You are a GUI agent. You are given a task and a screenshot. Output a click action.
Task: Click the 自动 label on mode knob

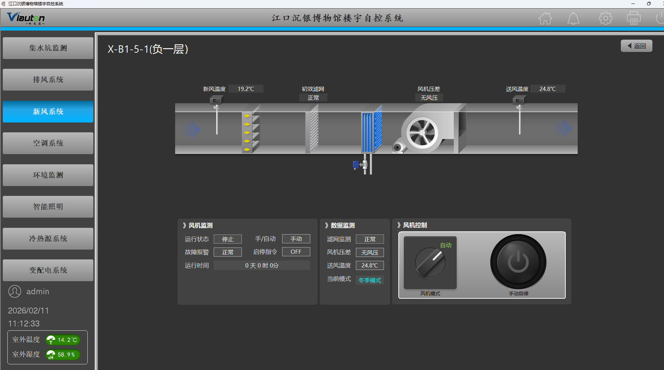coord(446,245)
